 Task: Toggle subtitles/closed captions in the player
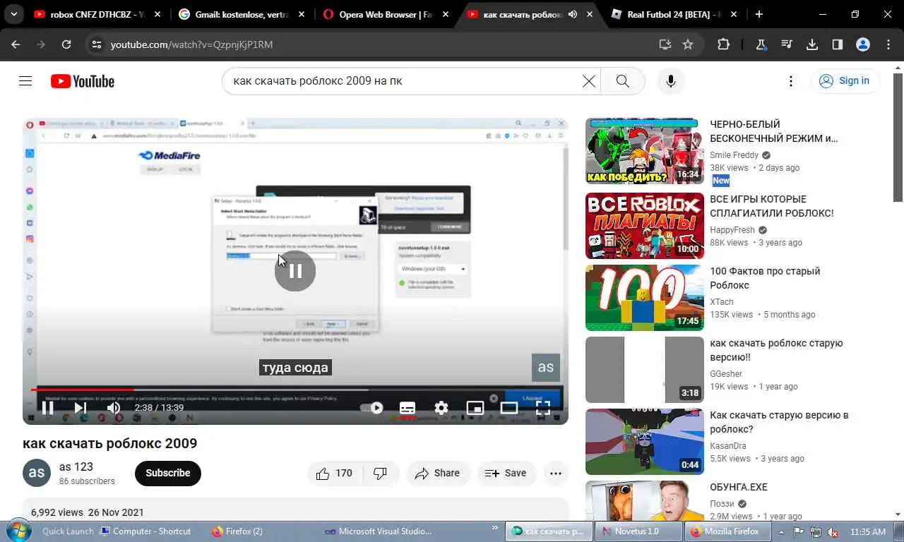408,407
